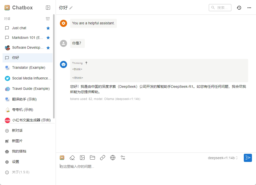
Task: Select the Translator (Example) conversation
Action: [x=28, y=68]
